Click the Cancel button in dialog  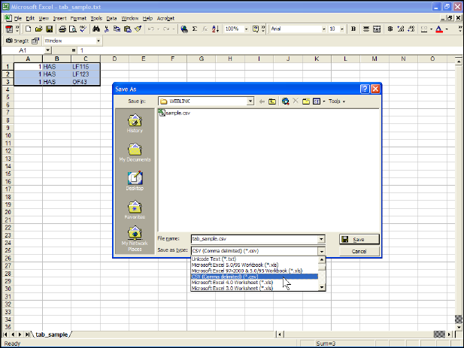click(x=359, y=251)
